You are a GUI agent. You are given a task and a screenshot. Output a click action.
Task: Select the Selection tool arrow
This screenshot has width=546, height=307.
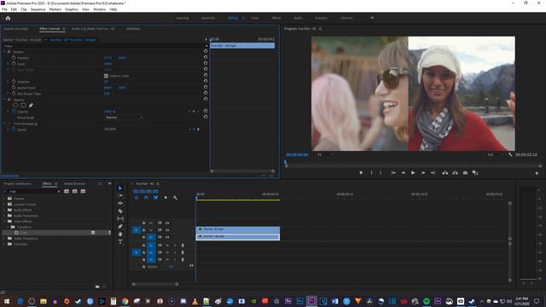click(120, 188)
